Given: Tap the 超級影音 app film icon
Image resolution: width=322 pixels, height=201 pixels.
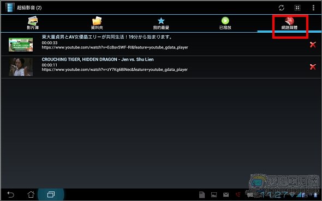Looking at the screenshot, I should point(10,8).
